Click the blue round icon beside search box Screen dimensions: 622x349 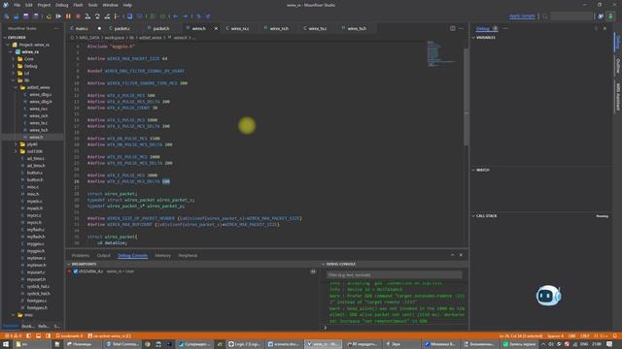(x=601, y=16)
